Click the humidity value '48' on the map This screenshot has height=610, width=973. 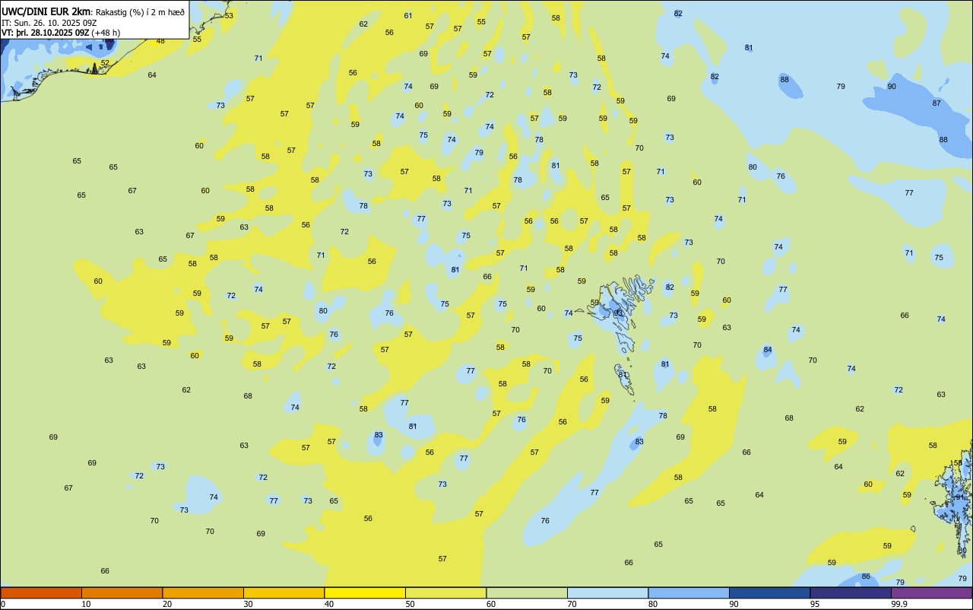[x=160, y=41]
